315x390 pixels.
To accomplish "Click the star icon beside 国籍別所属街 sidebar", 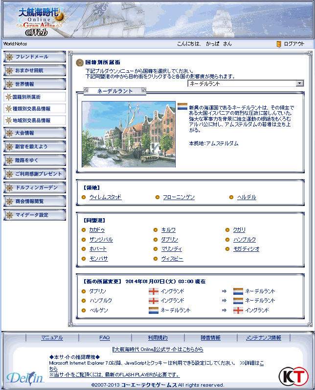I will click(x=8, y=97).
